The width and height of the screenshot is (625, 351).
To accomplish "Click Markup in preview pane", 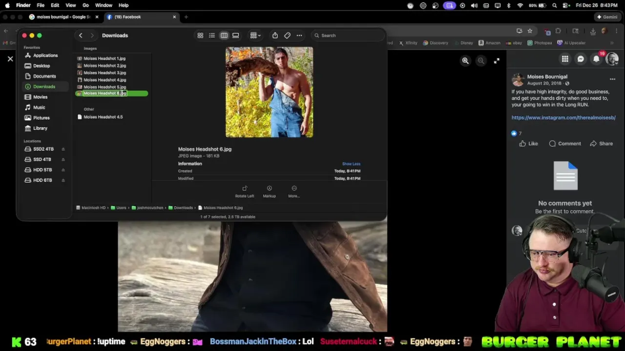I will pyautogui.click(x=269, y=191).
